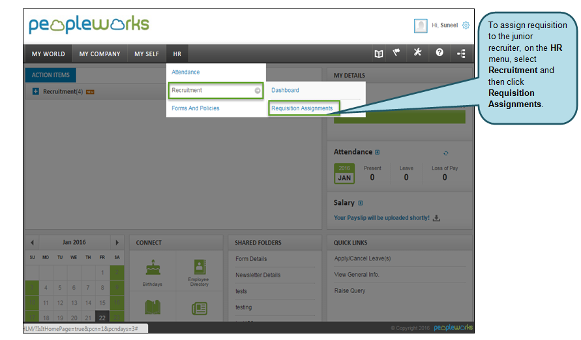The image size is (581, 340).
Task: Open the tests shared folder
Action: coord(241,291)
